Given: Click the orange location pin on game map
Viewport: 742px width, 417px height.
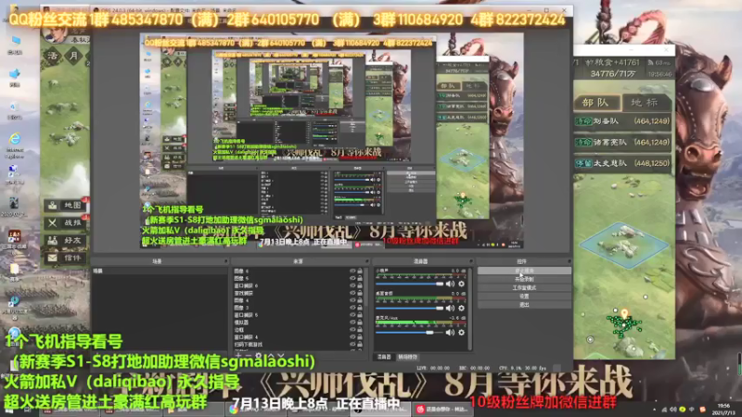Looking at the screenshot, I should pyautogui.click(x=624, y=314).
